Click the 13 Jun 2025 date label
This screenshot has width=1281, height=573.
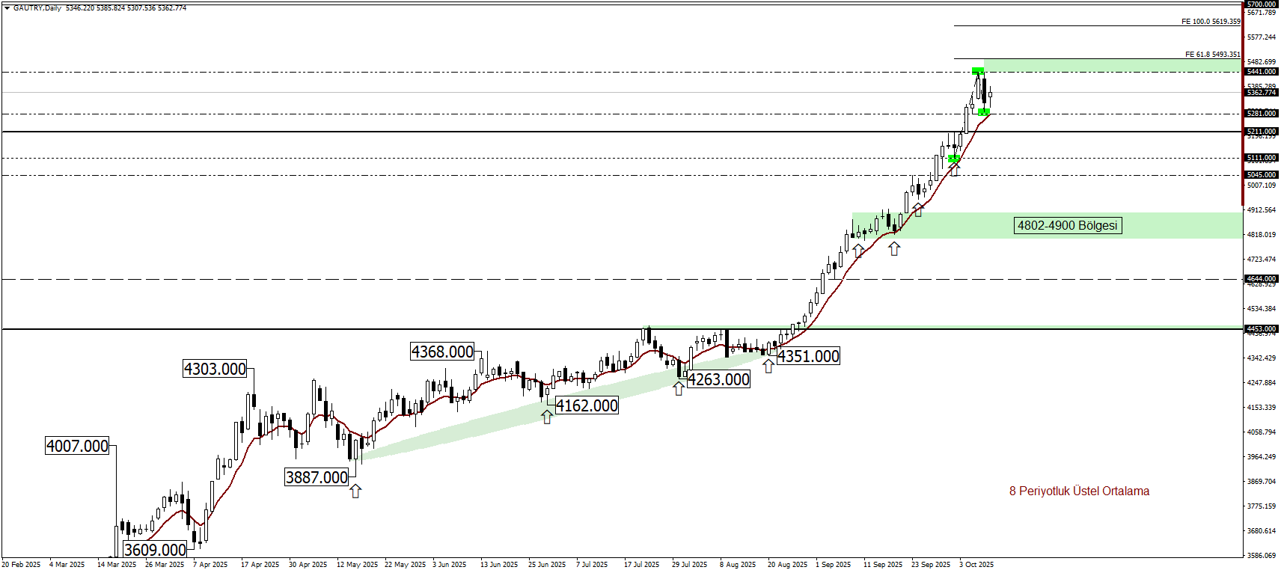tap(499, 565)
